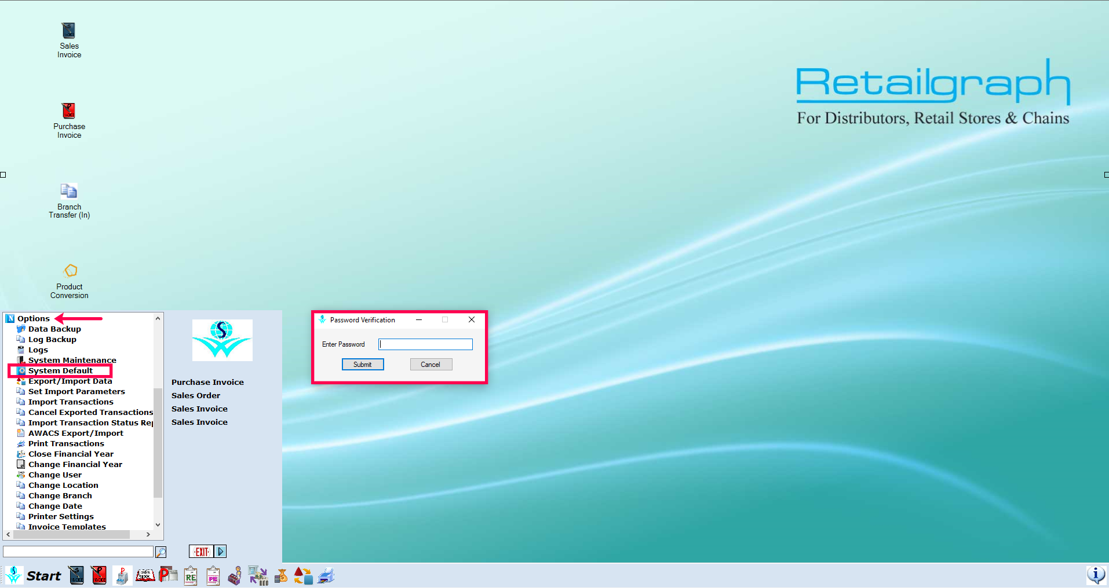
Task: Open Logs in the Options tree
Action: 38,350
